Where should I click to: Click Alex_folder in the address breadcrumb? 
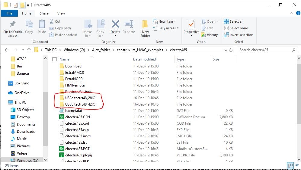[101, 50]
